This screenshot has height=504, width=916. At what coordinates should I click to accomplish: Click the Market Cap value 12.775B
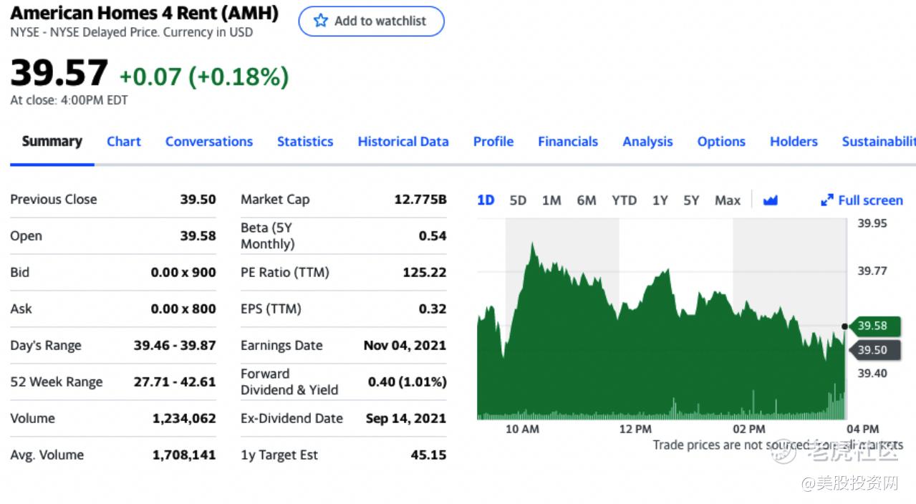tap(420, 200)
